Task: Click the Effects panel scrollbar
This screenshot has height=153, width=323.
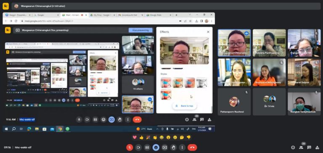Action: [212, 109]
